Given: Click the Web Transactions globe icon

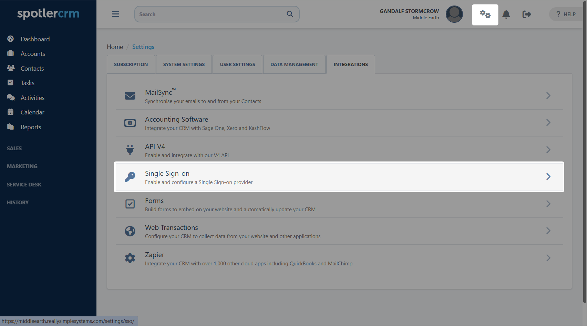Looking at the screenshot, I should tap(130, 231).
